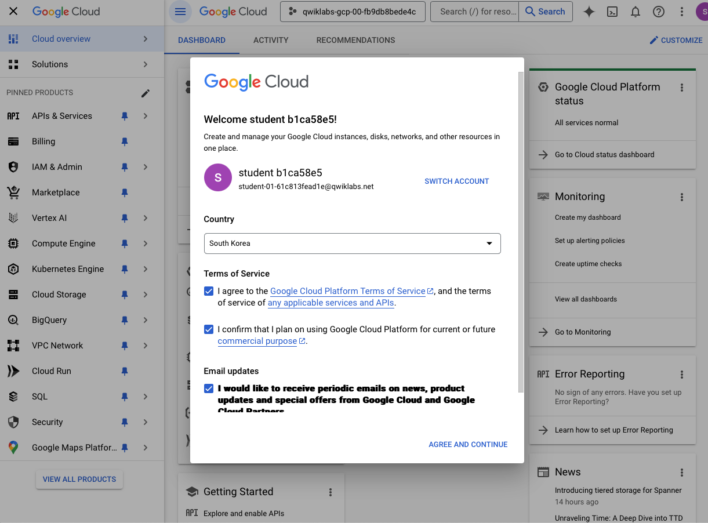Switch to the Recommendations tab
Image resolution: width=708 pixels, height=523 pixels.
[x=355, y=40]
